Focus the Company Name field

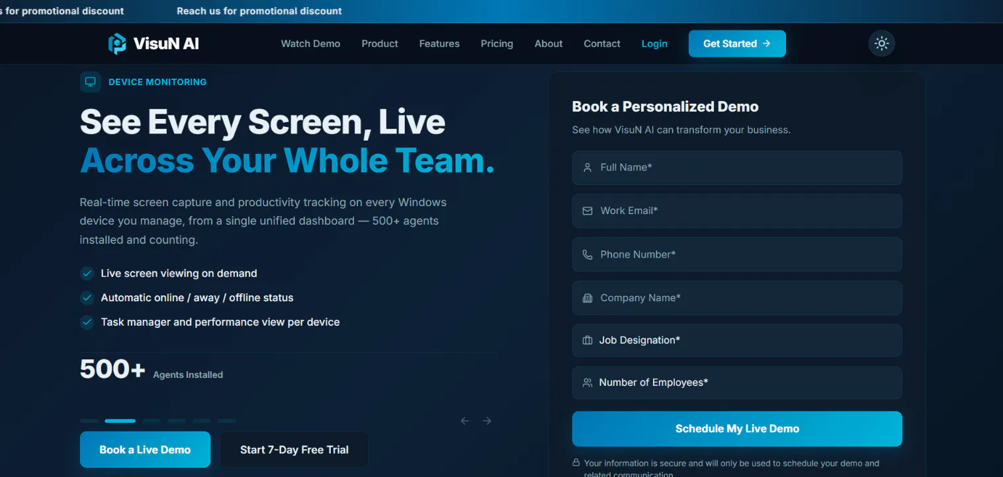(x=737, y=298)
